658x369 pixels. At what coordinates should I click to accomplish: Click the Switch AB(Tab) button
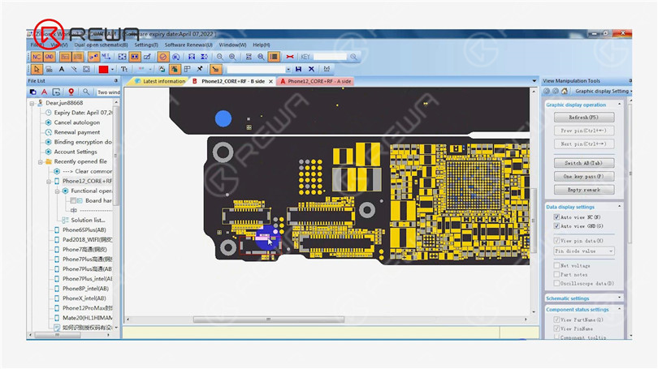584,163
